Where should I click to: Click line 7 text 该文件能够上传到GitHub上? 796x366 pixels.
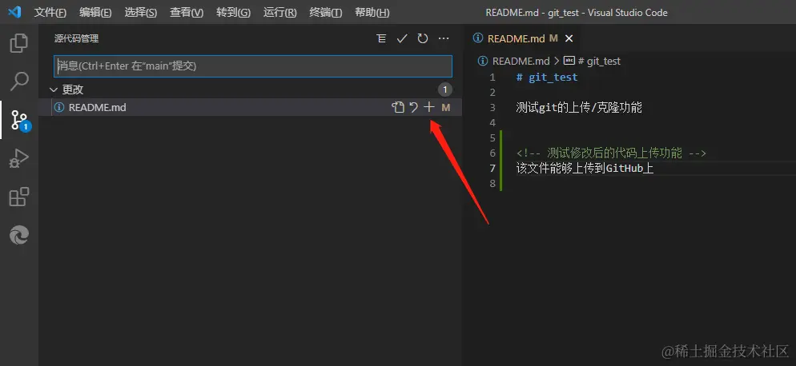click(x=585, y=169)
